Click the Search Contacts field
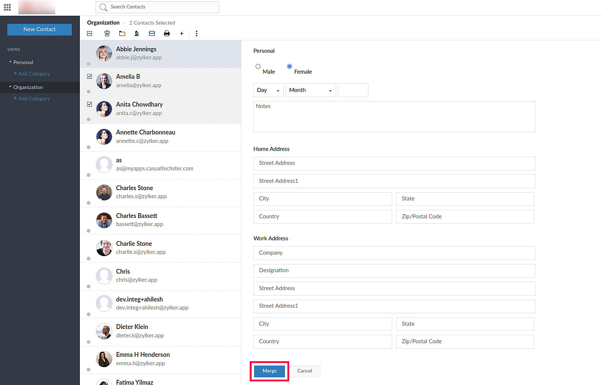Screen dimensions: 602x385 point(161,7)
